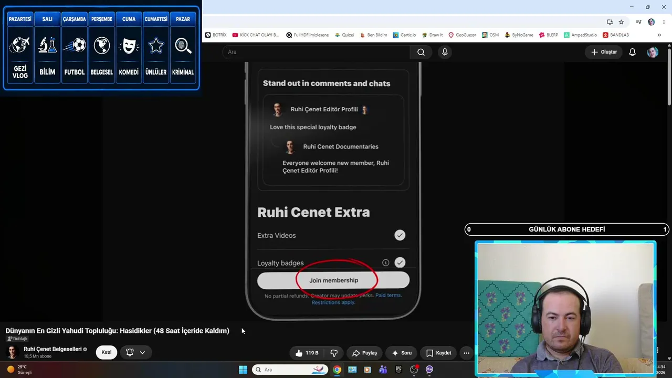Viewport: 672px width, 378px height.
Task: Click the video title about Hasidikler
Action: pos(118,331)
